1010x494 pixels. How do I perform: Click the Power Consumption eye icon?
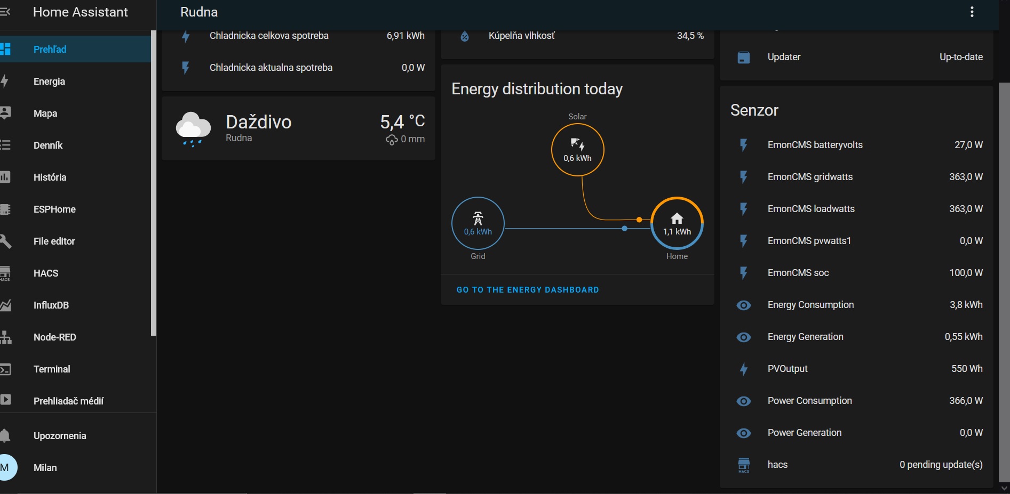[744, 401]
